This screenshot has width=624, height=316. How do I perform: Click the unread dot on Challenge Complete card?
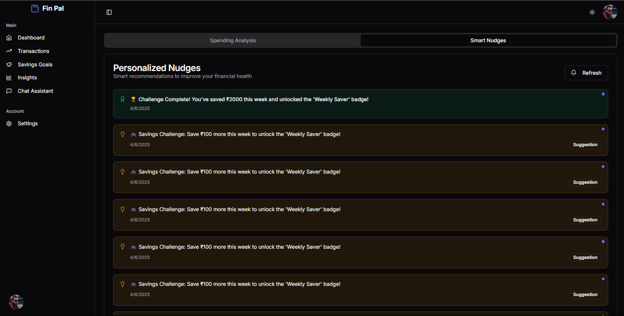(603, 94)
